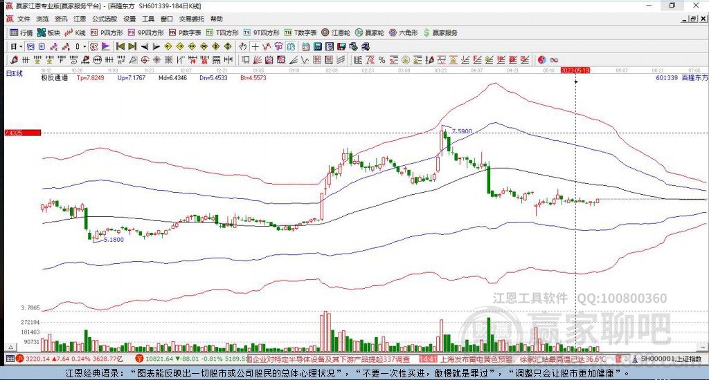
Task: Click SH000001 上证指数 in status bar
Action: tap(671, 359)
